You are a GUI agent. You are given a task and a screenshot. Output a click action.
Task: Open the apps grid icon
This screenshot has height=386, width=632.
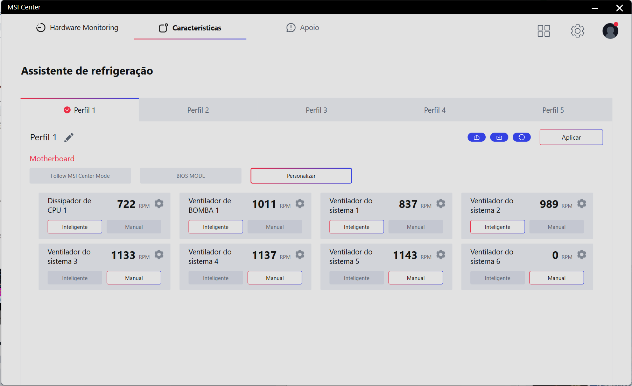[544, 31]
